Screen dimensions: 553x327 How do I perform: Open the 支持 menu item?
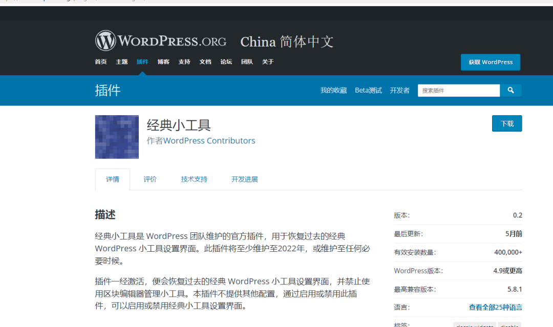click(184, 62)
